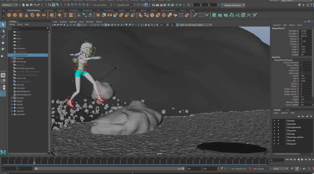Screen dimensions: 314x174
Task: Click the current frame field showing 24
Action: pos(277,160)
